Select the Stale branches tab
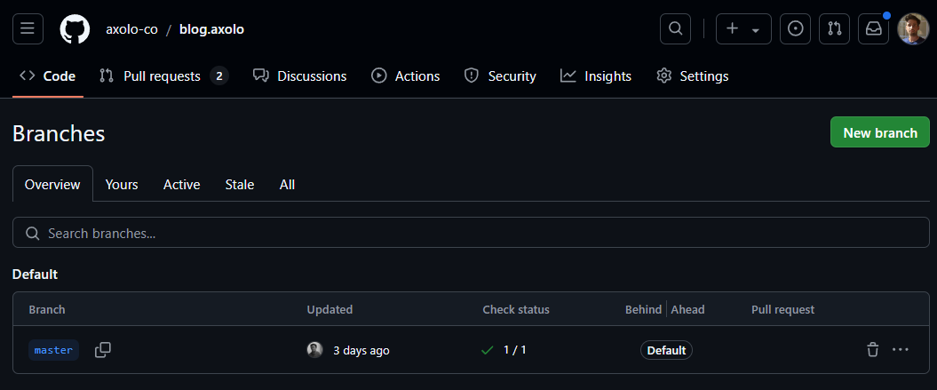The image size is (937, 390). click(x=239, y=185)
